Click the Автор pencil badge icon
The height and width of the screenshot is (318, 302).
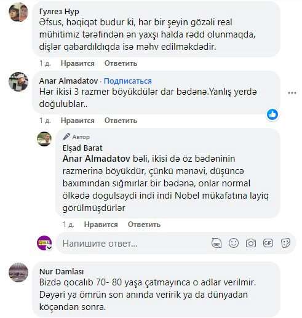coord(66,137)
